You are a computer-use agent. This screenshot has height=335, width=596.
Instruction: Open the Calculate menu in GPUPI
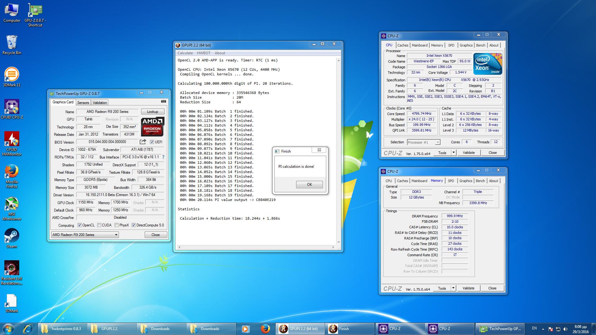[x=185, y=53]
